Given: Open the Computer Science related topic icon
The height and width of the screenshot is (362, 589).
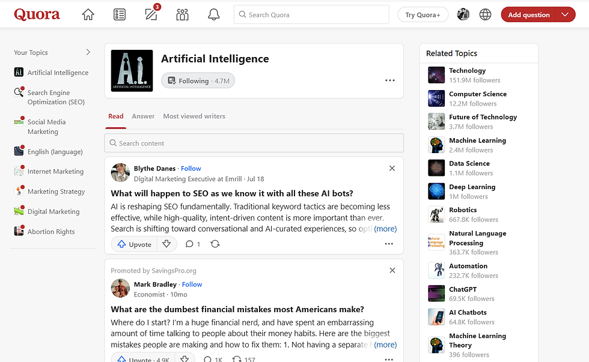Looking at the screenshot, I should pyautogui.click(x=436, y=98).
